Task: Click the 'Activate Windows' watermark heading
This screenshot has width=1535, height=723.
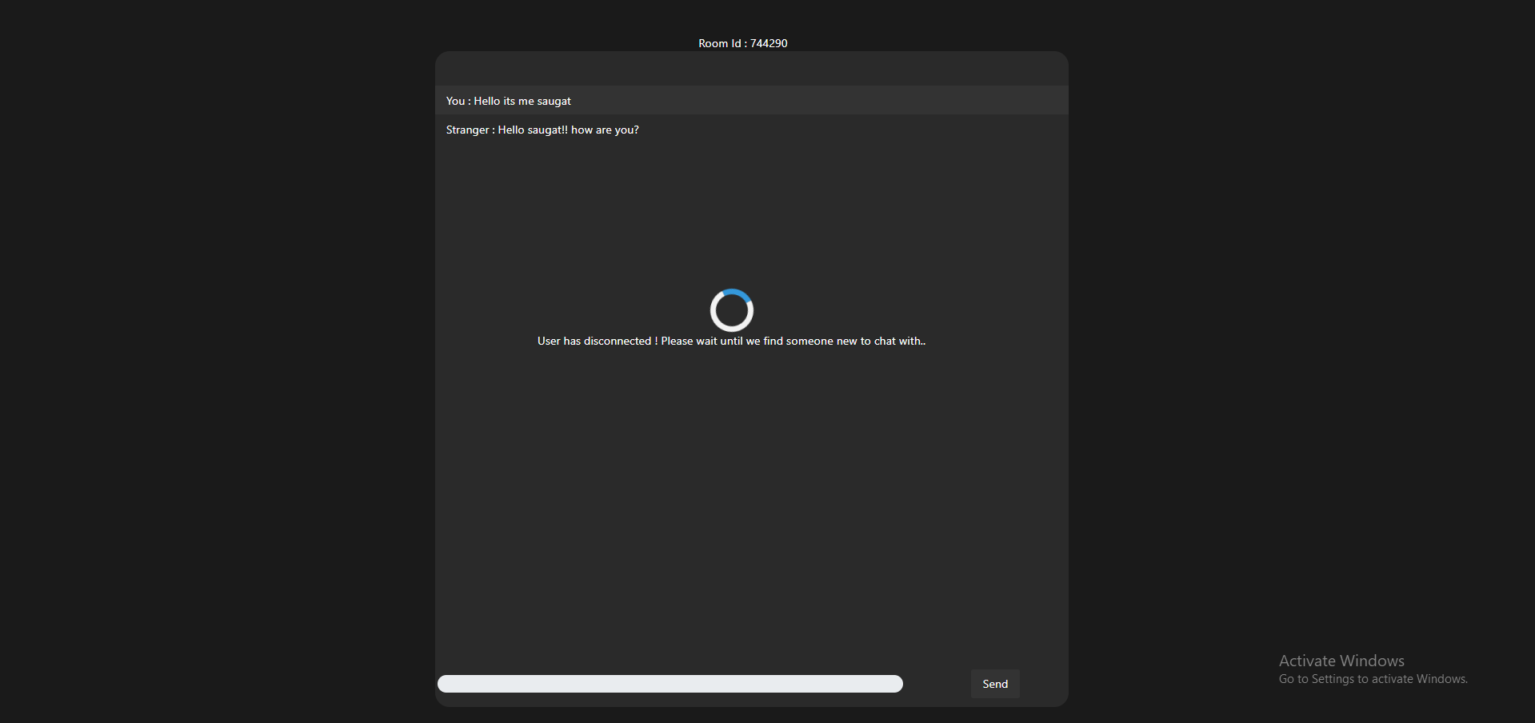Action: [x=1341, y=661]
